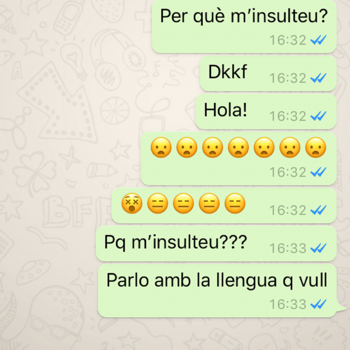This screenshot has width=350, height=350.
Task: Tap the last frowning emoji in the row
Action: point(316,148)
